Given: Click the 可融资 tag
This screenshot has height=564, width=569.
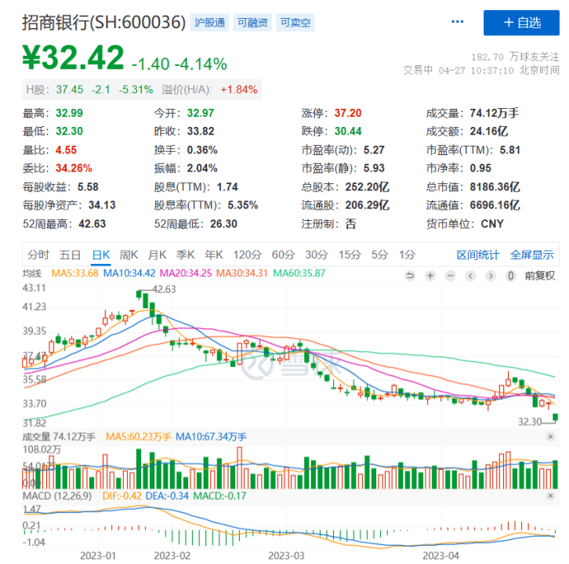Looking at the screenshot, I should point(252,23).
